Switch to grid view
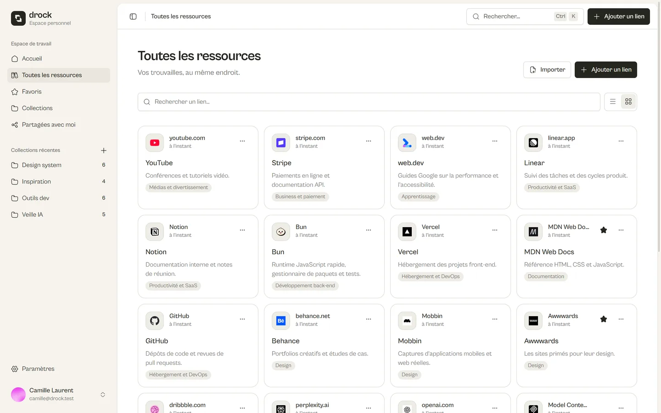Viewport: 661px width, 413px height. 628,102
